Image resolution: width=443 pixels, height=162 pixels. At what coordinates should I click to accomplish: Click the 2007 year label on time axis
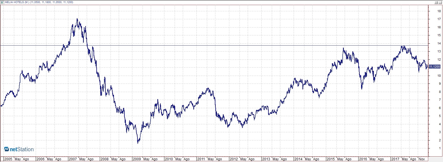tap(73, 159)
